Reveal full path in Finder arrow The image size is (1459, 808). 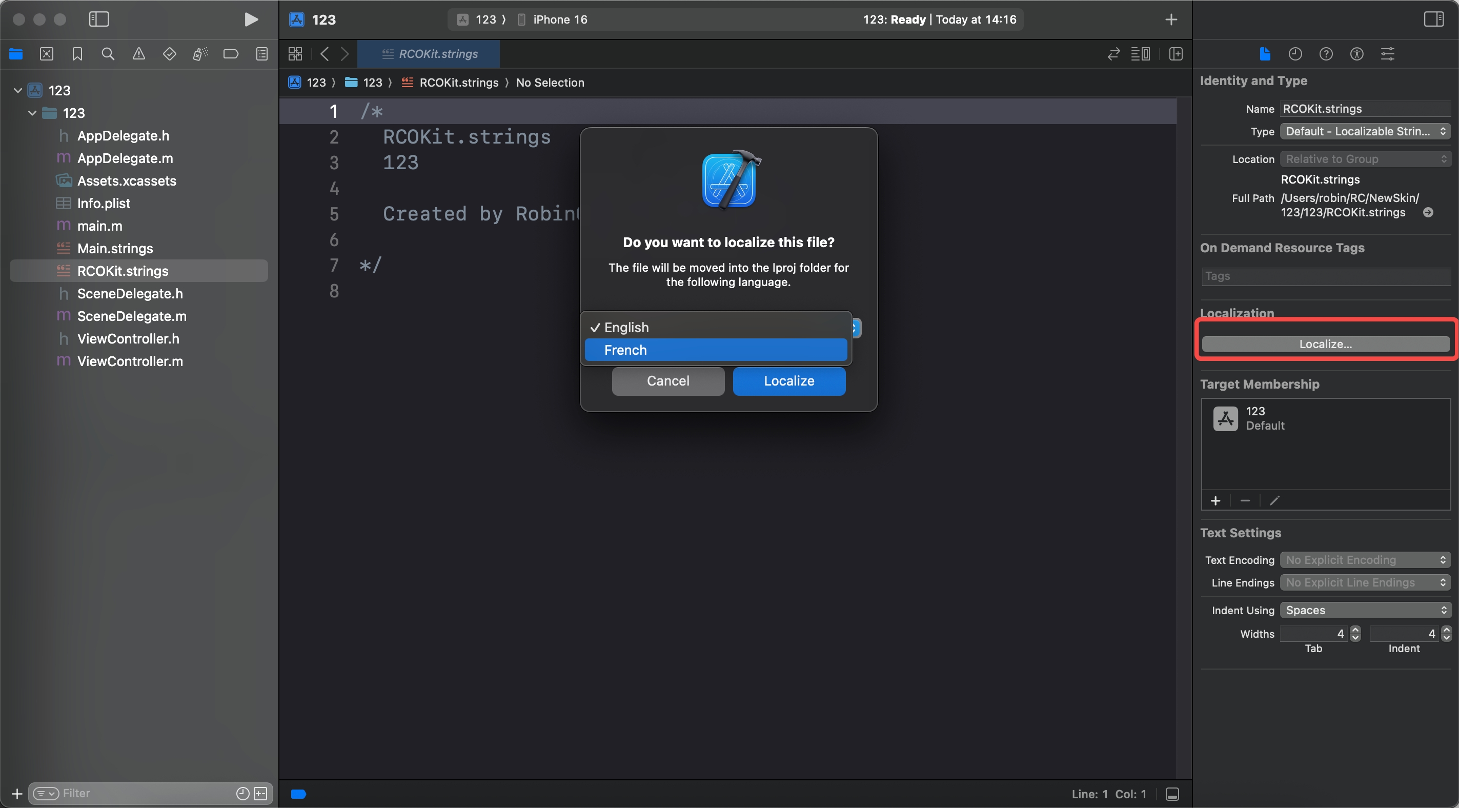pos(1428,212)
